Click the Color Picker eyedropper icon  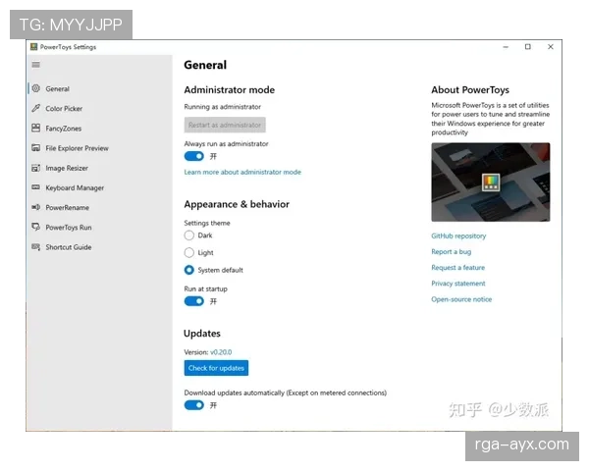[x=36, y=108]
